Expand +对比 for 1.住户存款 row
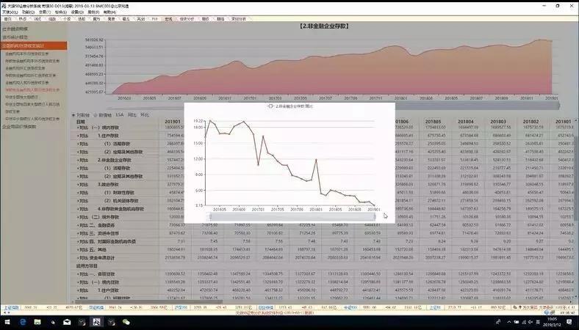The width and height of the screenshot is (579, 330). point(82,136)
